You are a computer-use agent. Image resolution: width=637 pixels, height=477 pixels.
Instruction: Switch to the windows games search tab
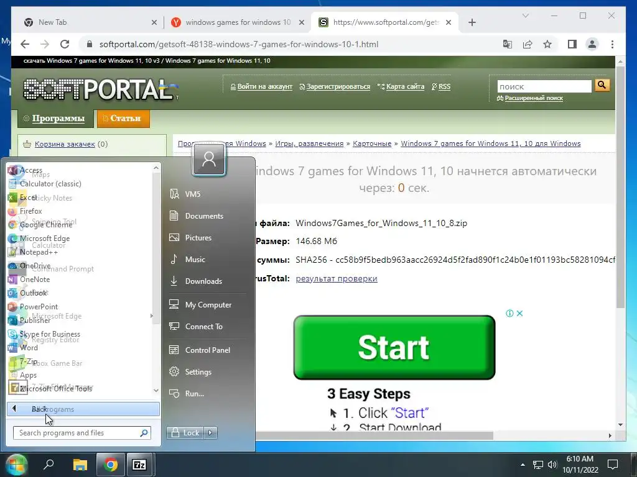point(238,22)
